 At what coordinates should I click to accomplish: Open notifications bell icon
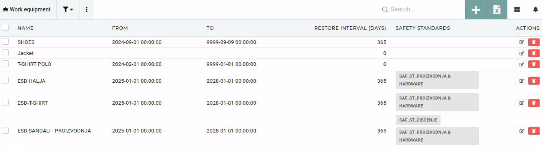point(535,9)
